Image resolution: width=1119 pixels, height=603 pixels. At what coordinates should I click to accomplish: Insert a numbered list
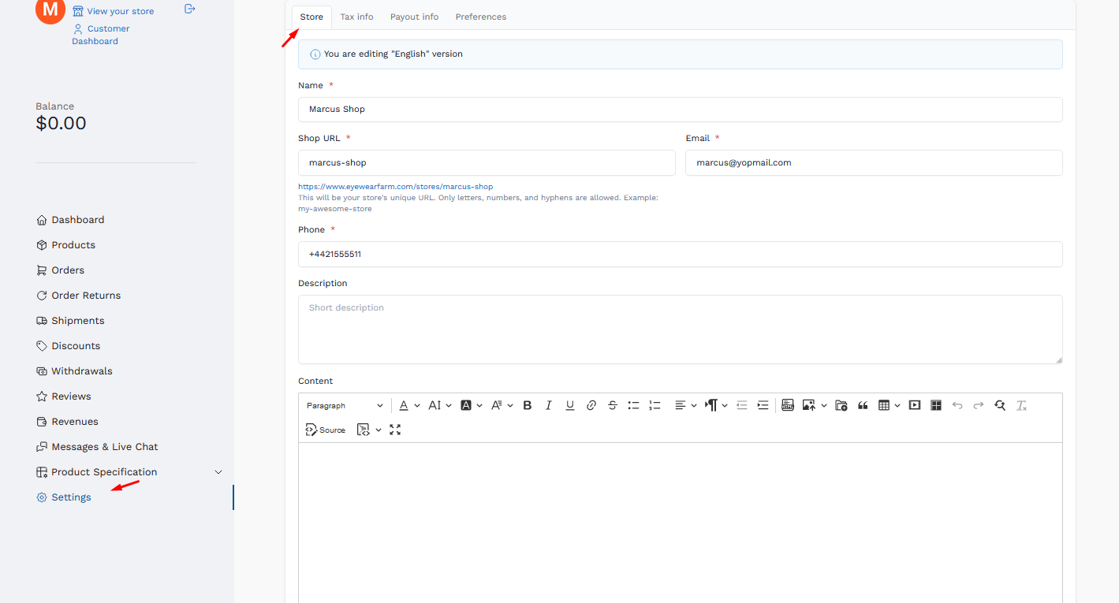point(655,405)
